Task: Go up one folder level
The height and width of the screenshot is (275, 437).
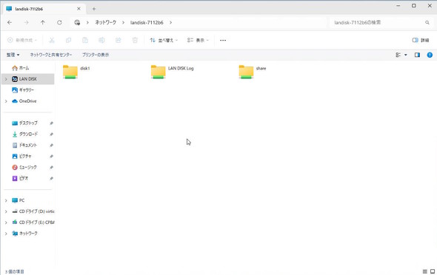Action: coord(43,22)
